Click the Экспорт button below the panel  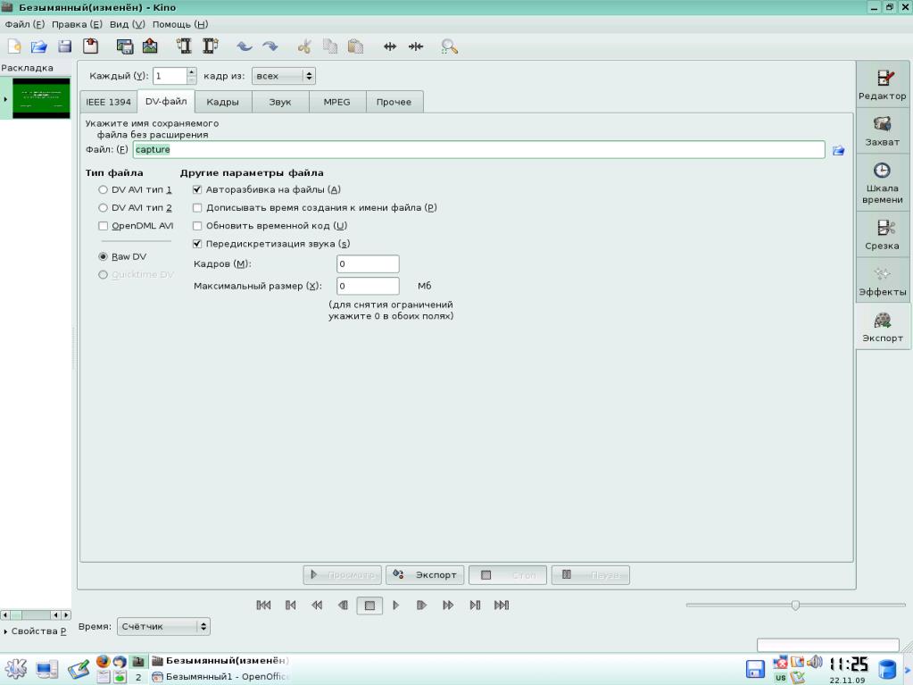425,575
